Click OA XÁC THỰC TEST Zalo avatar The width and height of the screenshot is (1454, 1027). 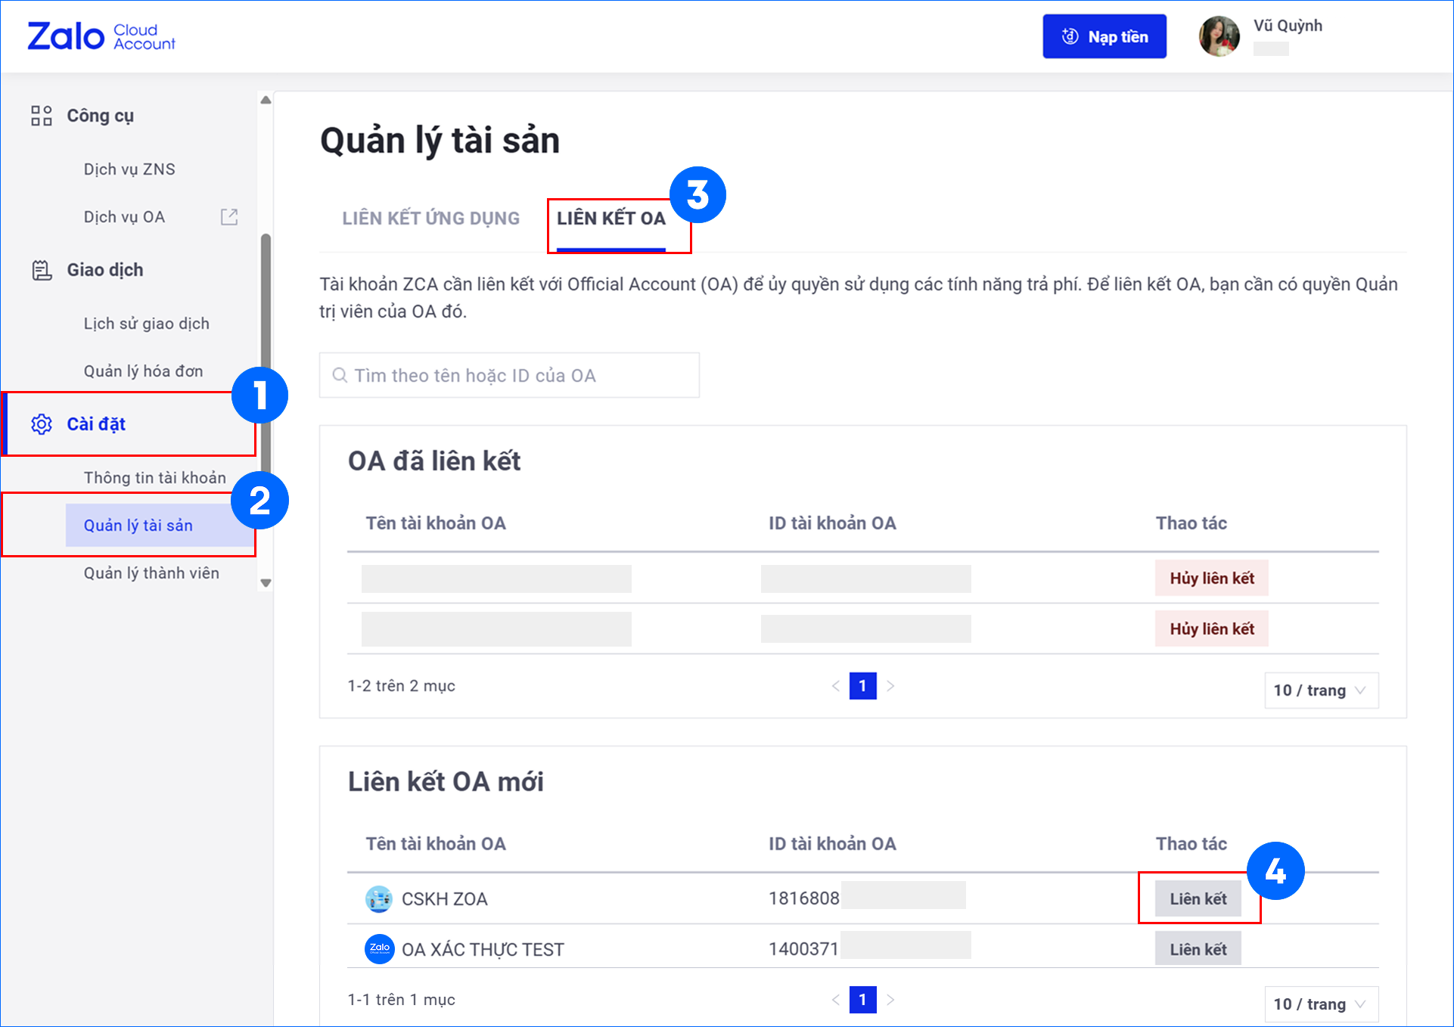coord(379,949)
